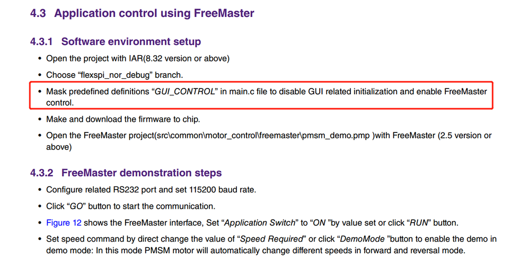Image resolution: width=529 pixels, height=266 pixels.
Task: Click the italic "DemoMode" text
Action: [x=359, y=239]
